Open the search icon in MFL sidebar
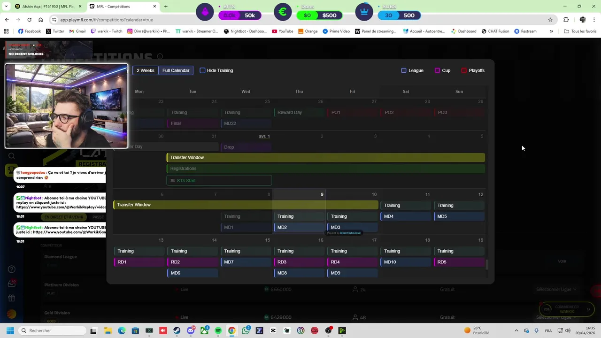Screen dimensions: 601x338 click(12, 156)
